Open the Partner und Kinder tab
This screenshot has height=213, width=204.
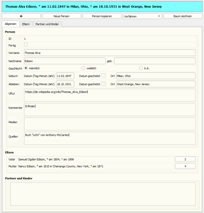[47, 24]
